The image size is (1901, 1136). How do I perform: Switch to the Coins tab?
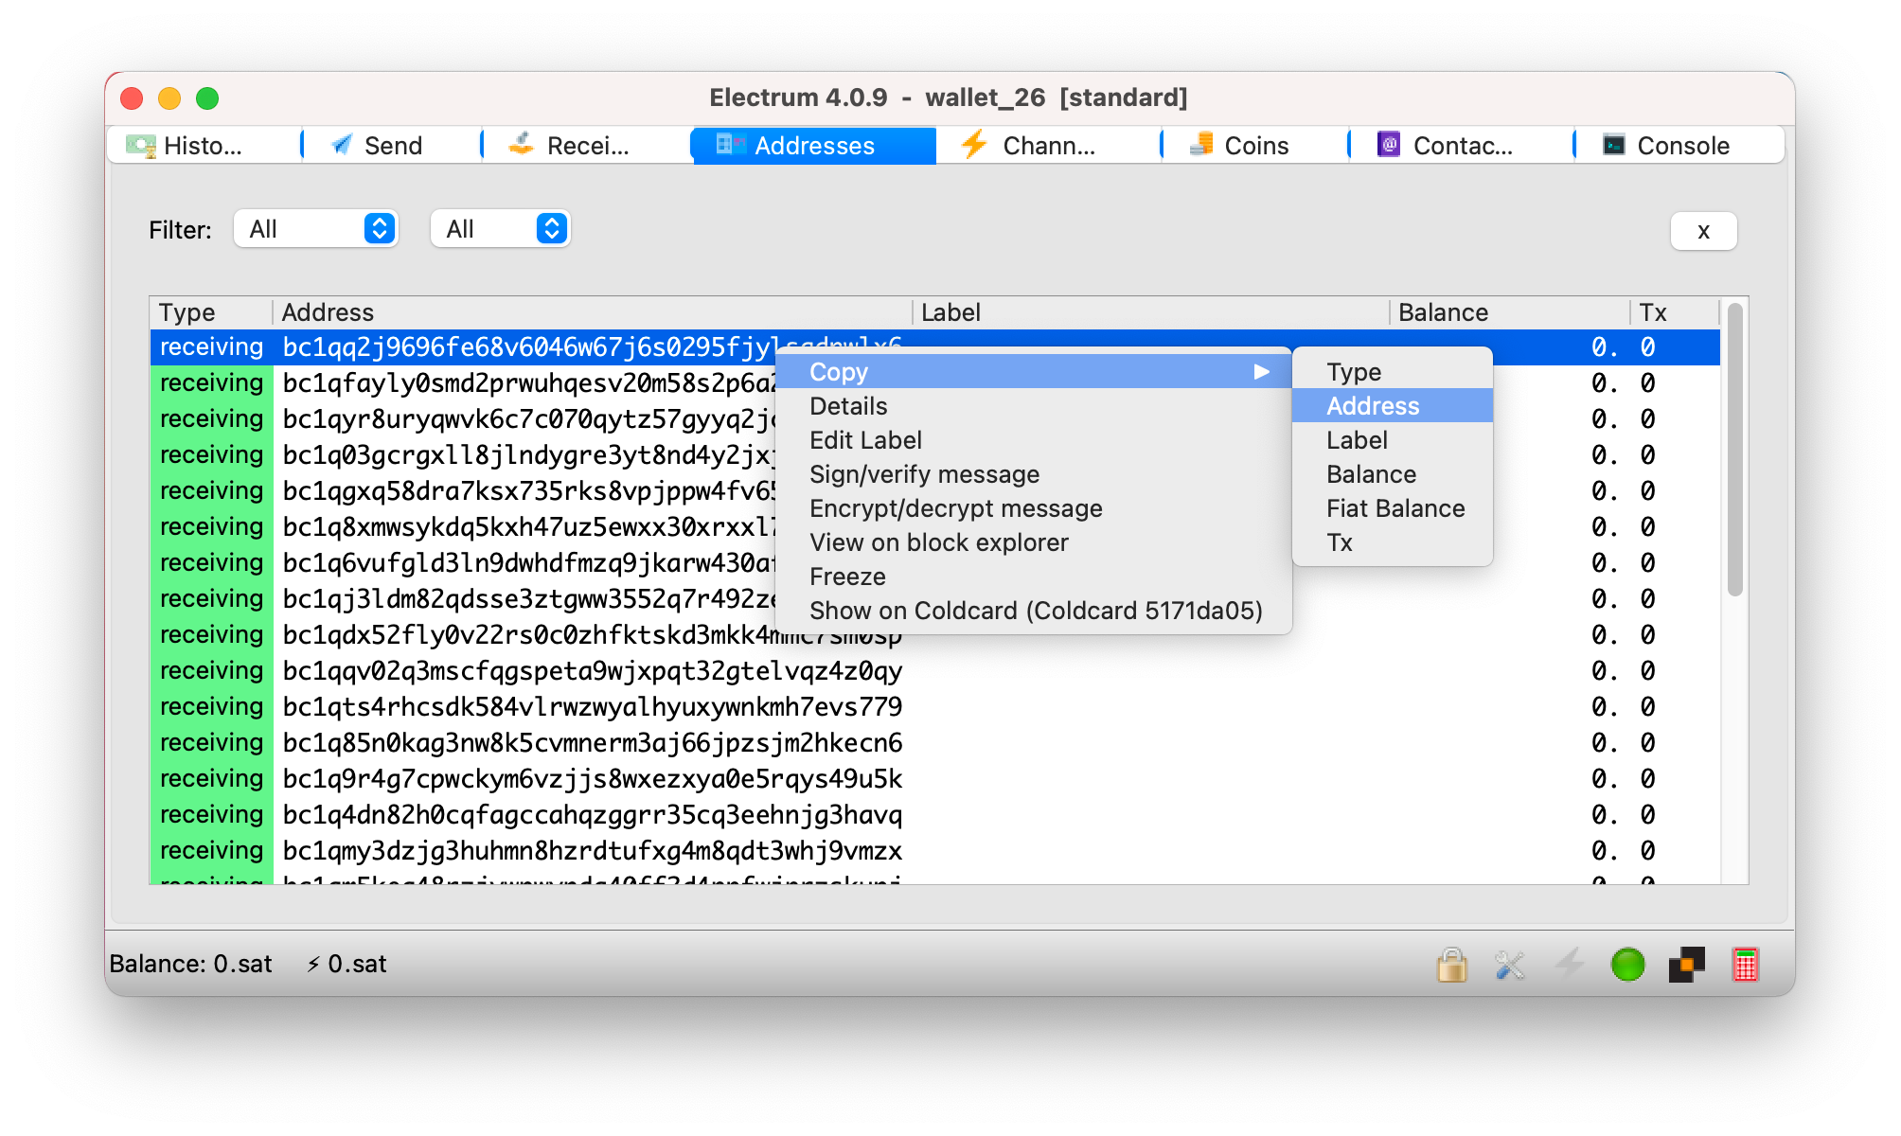[x=1255, y=146]
